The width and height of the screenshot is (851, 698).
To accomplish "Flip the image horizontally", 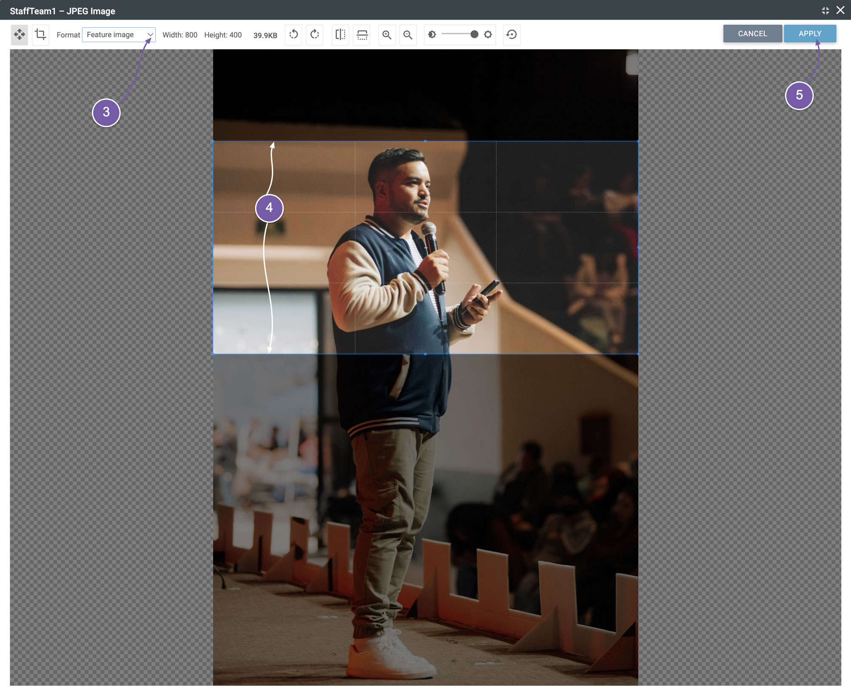I will click(340, 34).
